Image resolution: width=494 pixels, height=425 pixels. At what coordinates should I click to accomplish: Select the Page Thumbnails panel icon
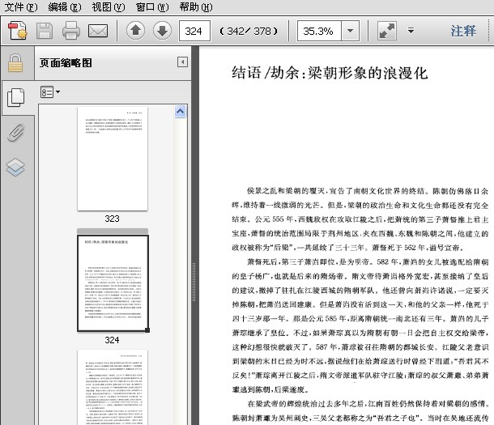[15, 97]
